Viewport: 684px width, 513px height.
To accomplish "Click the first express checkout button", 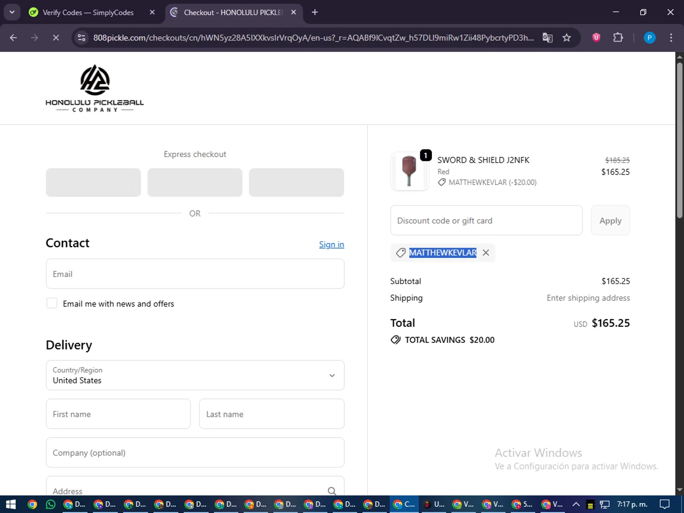I will point(93,182).
